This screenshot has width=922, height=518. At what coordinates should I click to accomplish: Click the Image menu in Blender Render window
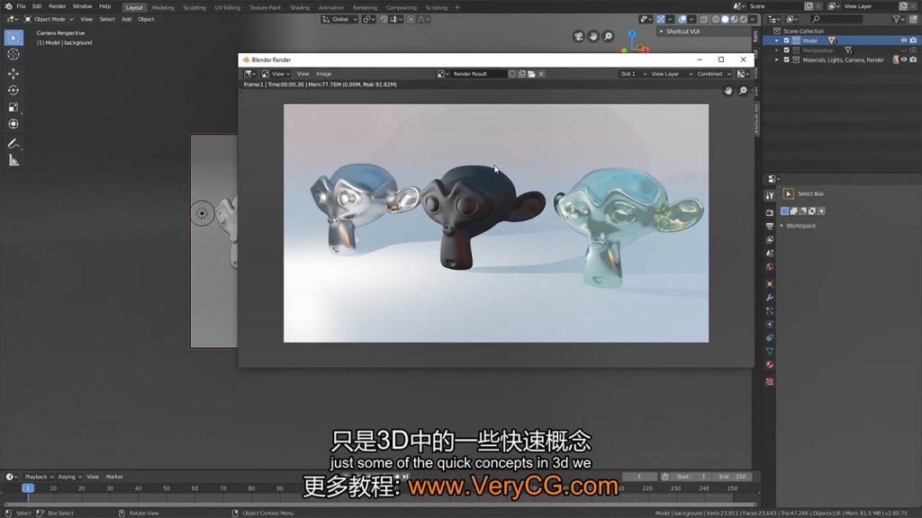323,74
